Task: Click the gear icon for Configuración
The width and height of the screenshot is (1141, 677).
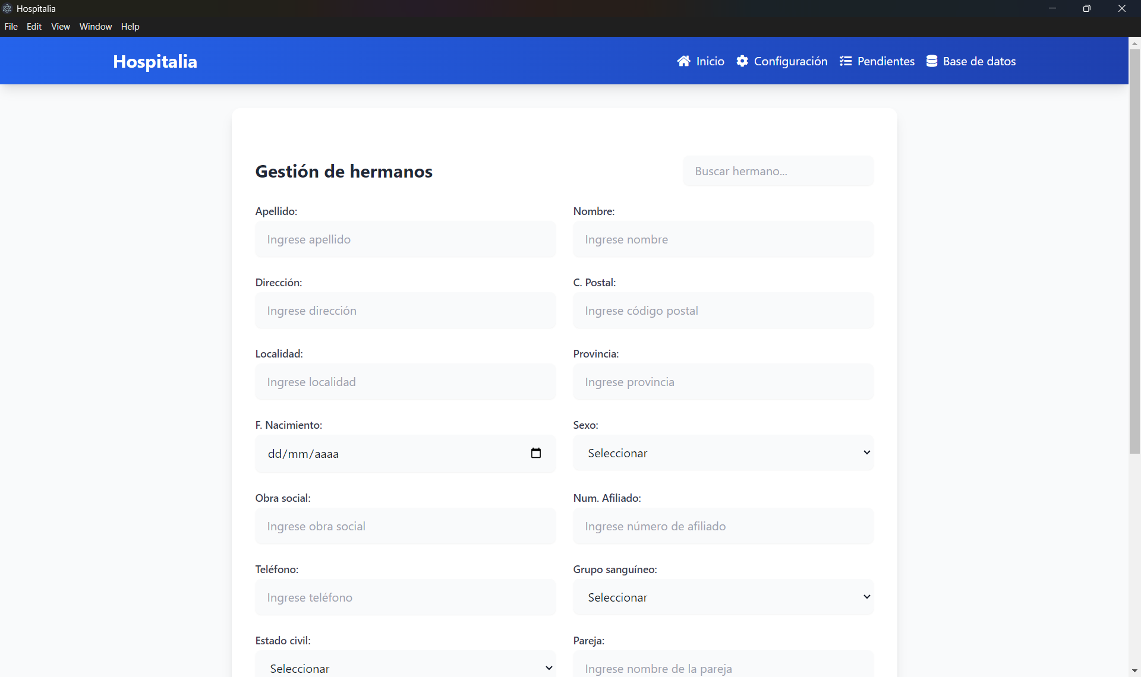Action: [742, 61]
